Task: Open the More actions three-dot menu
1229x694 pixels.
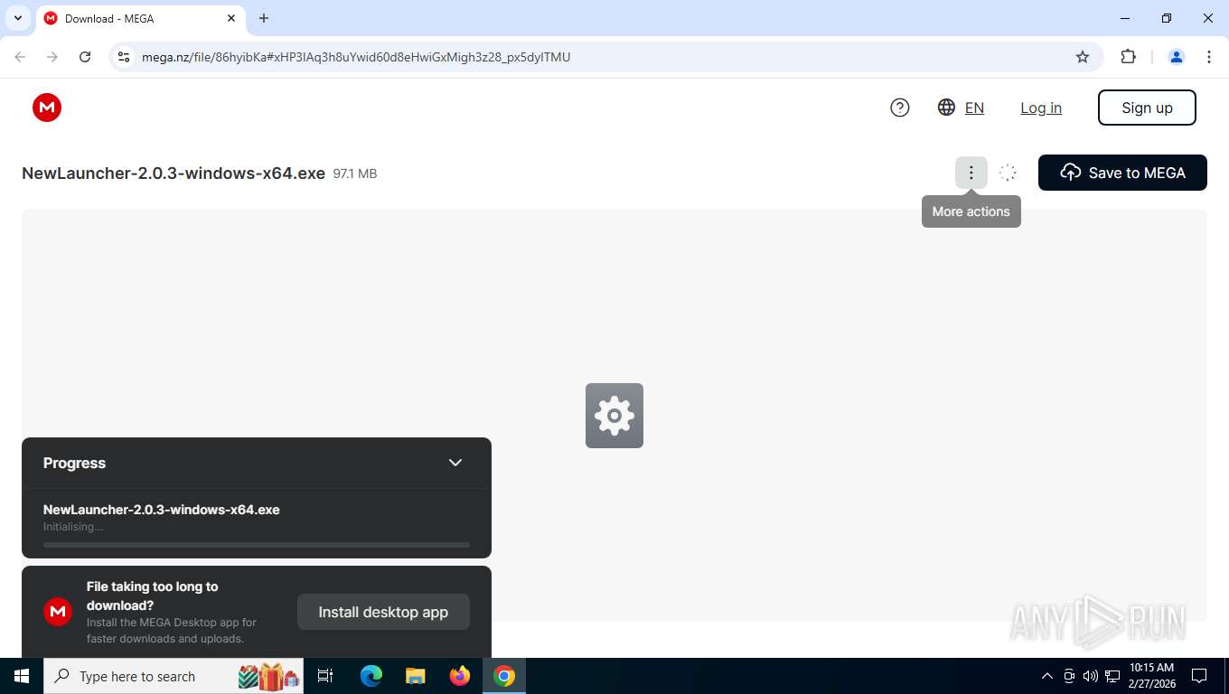Action: (x=971, y=173)
